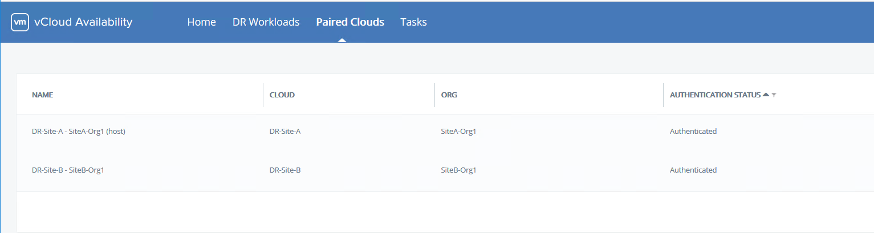
Task: Click Authenticated status for DR-Site-B row
Action: click(x=693, y=170)
